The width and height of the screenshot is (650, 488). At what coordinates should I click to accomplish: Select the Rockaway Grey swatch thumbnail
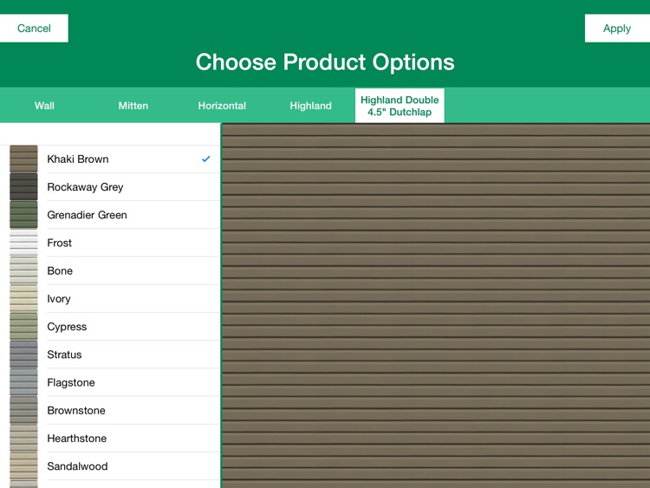pyautogui.click(x=23, y=187)
